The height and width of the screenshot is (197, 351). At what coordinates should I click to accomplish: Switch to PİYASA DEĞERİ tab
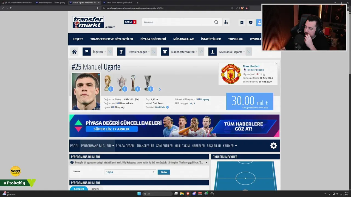pyautogui.click(x=125, y=146)
